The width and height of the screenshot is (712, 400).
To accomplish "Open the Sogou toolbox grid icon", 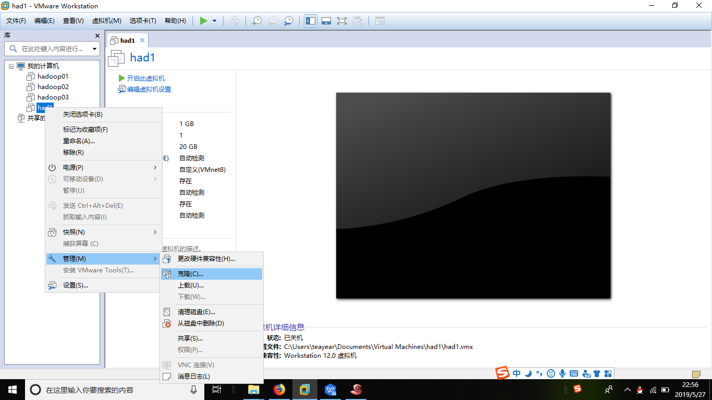I will click(x=608, y=373).
